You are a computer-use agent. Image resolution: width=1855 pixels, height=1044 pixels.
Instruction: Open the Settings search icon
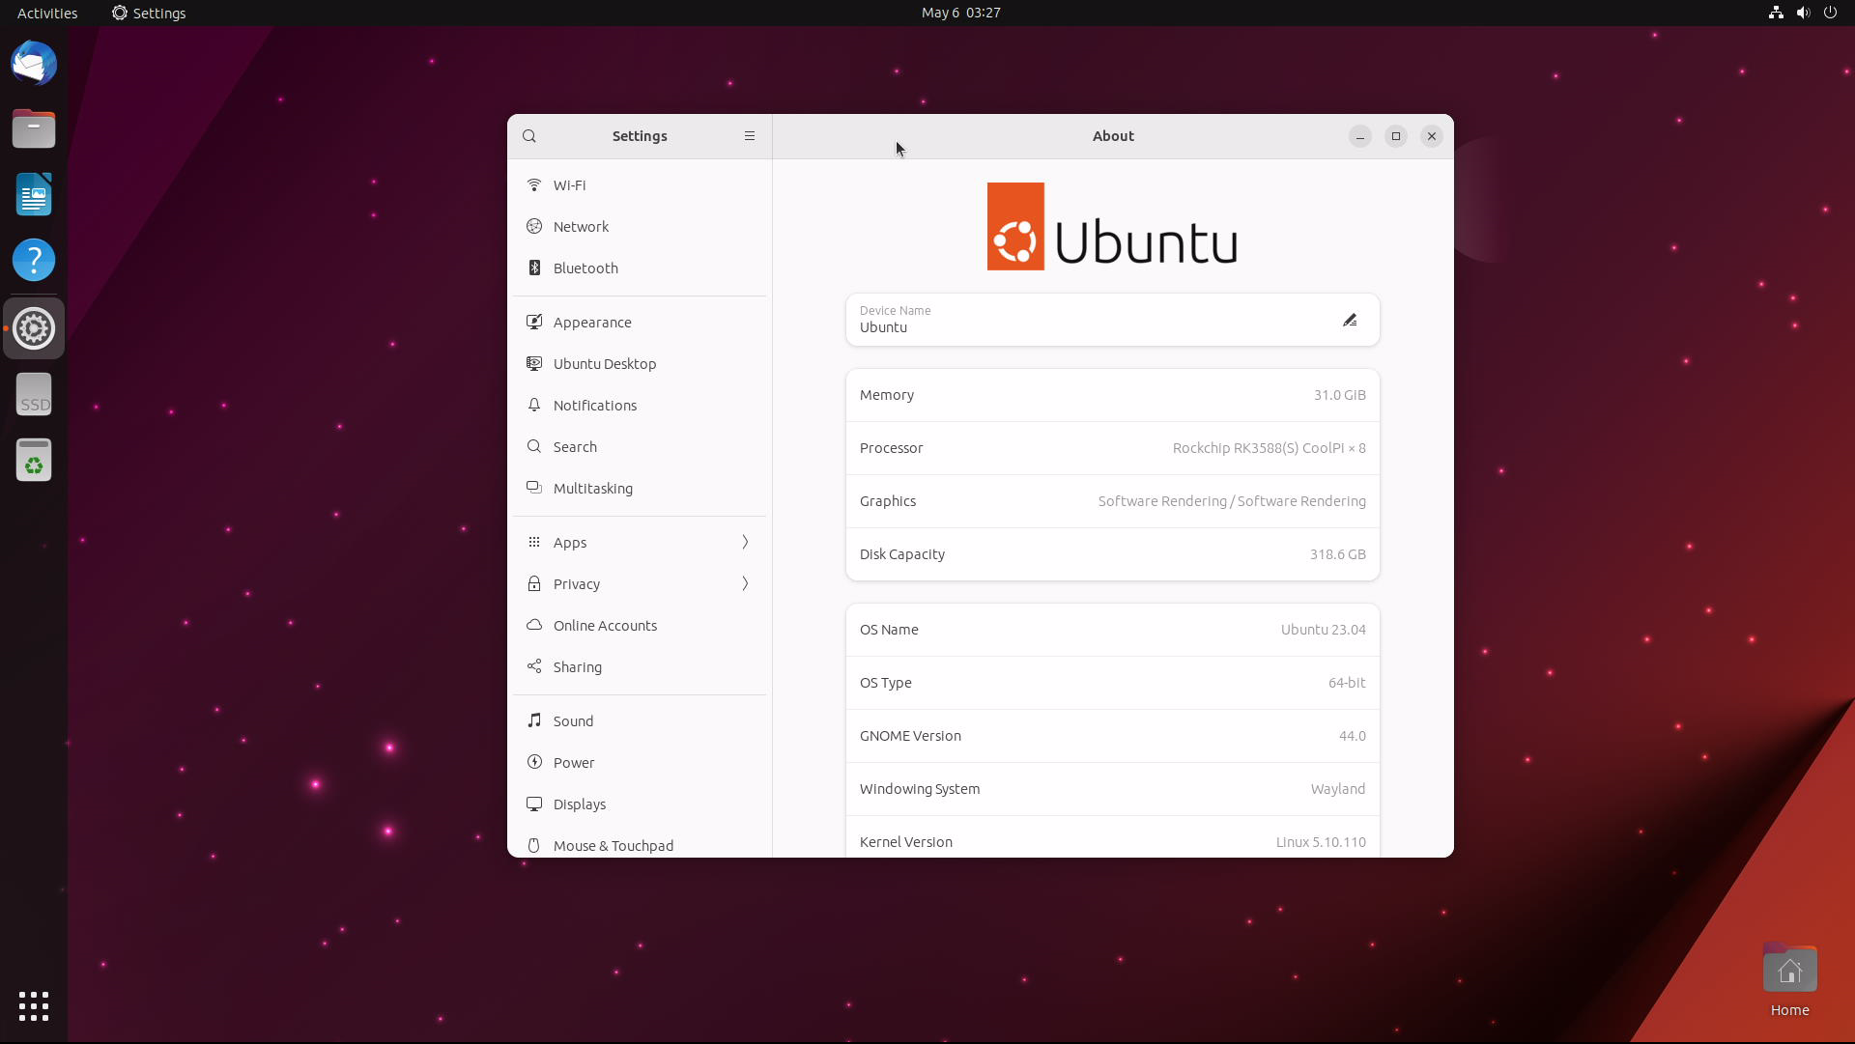529,136
